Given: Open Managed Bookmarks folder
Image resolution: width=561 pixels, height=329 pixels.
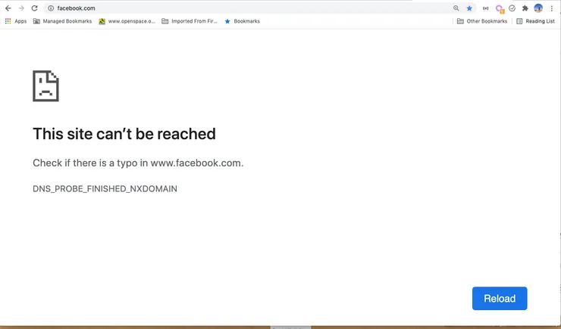Looking at the screenshot, I should pos(62,21).
